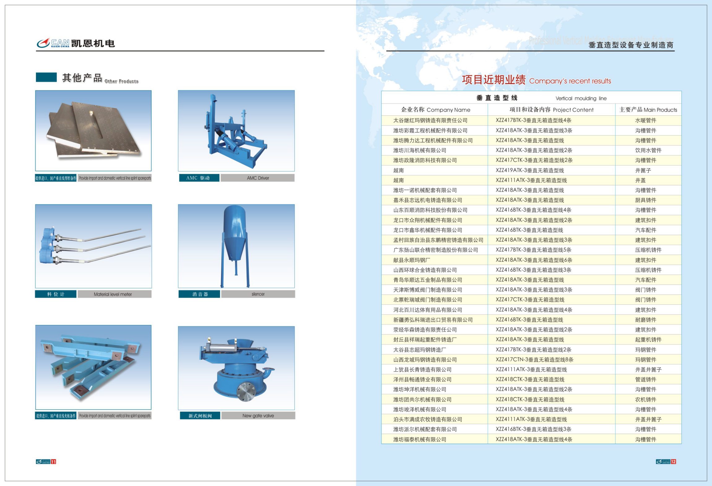Select the blue splint beams photo

click(x=93, y=367)
